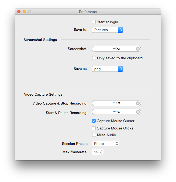The width and height of the screenshot is (176, 182).
Task: Open the Save to Pictures dropdown
Action: (107, 30)
